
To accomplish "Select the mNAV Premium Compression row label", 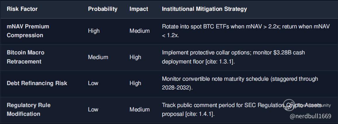I will pos(28,31).
